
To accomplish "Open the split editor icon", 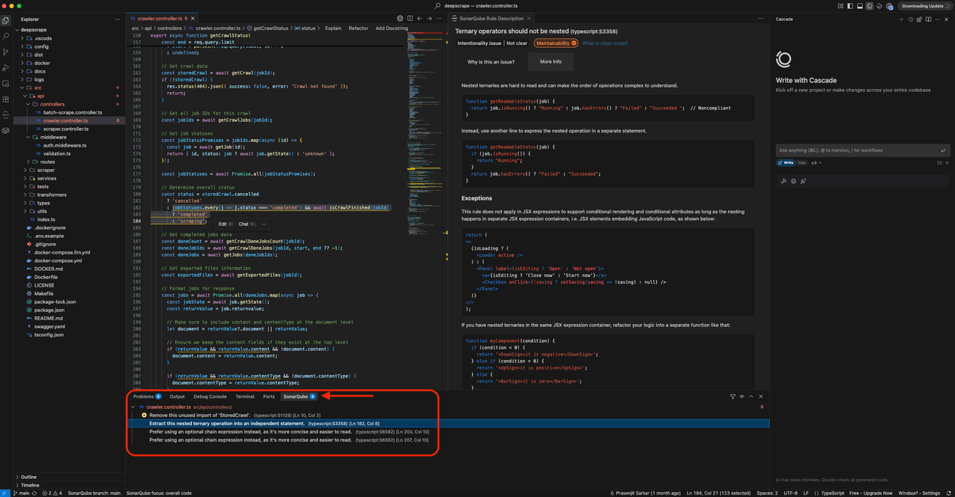I will [x=410, y=19].
